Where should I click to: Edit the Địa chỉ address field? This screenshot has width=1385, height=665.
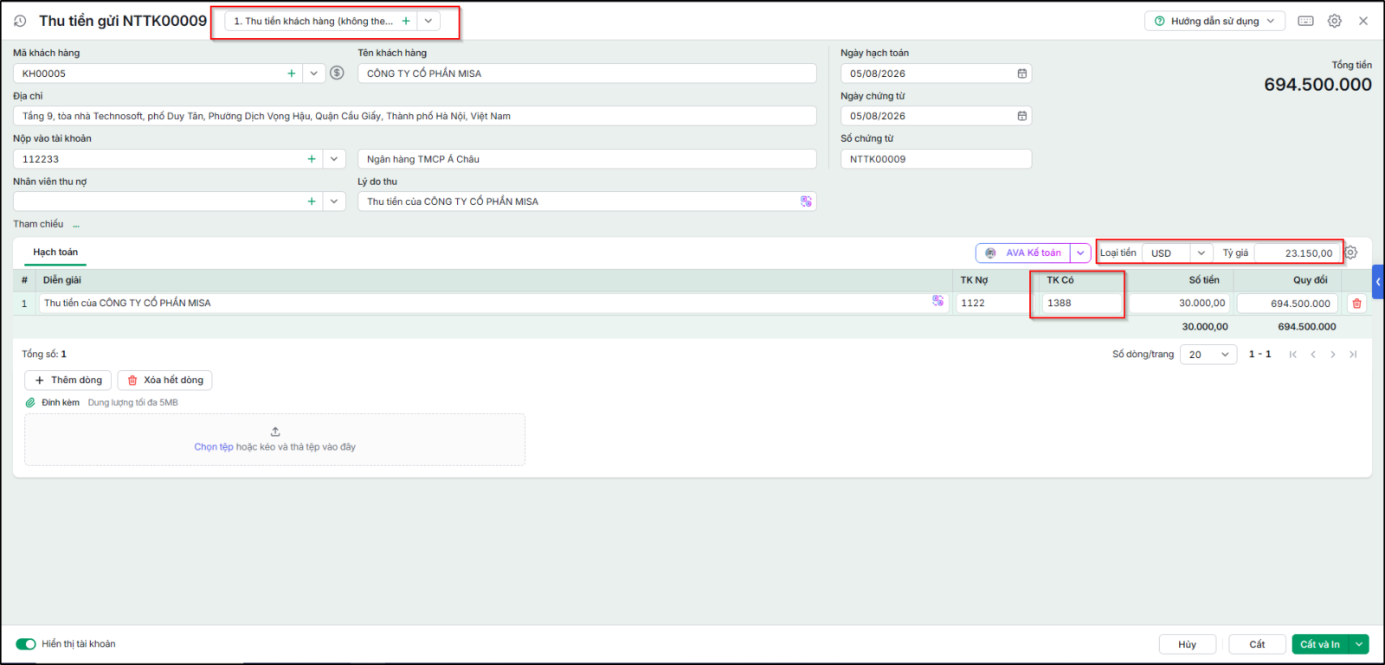tap(415, 116)
